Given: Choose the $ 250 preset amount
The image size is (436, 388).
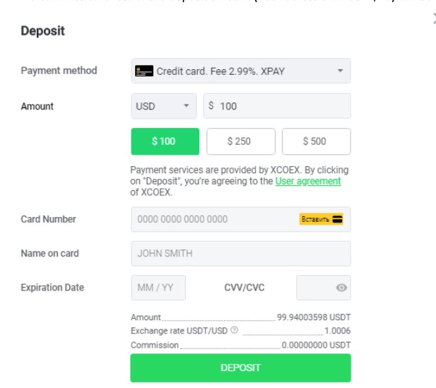Looking at the screenshot, I should click(x=241, y=141).
